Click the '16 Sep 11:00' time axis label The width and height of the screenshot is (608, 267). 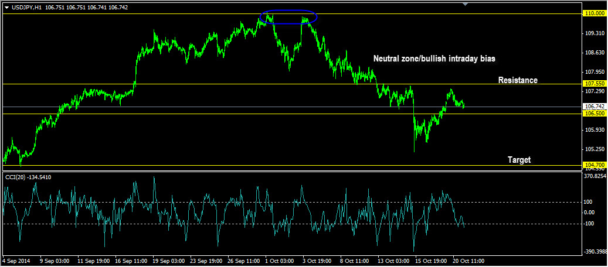(131, 261)
